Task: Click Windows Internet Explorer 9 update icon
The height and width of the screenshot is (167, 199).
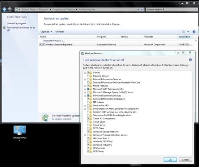Action: point(43,44)
